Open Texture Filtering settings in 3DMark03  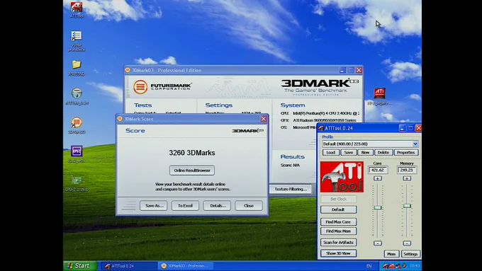point(291,189)
